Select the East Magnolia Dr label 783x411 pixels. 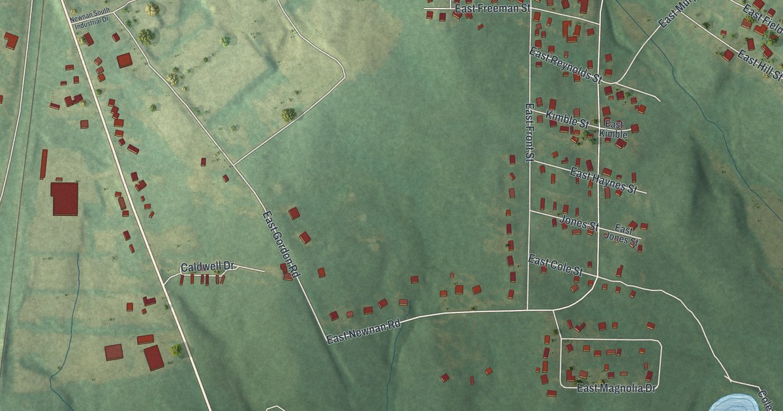tap(617, 389)
